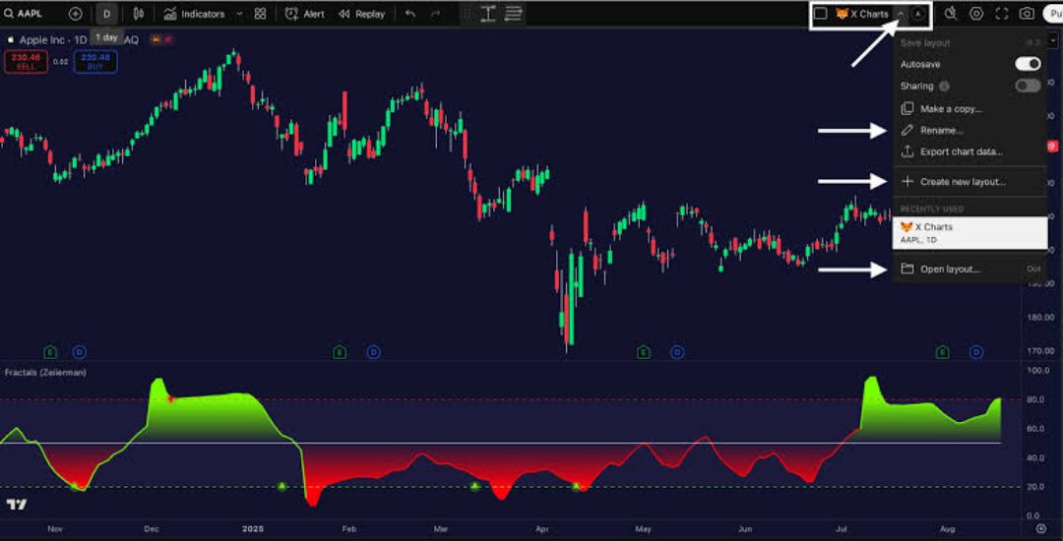This screenshot has height=541, width=1063.
Task: Open chart settings hexagon gear icon
Action: pos(976,14)
